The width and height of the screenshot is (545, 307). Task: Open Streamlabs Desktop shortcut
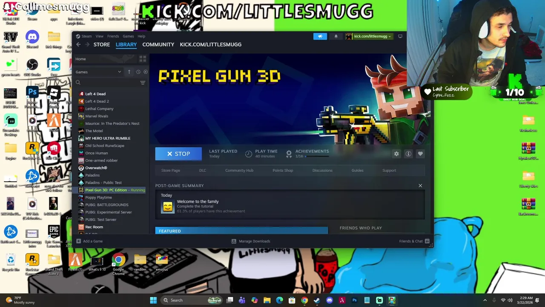click(11, 125)
